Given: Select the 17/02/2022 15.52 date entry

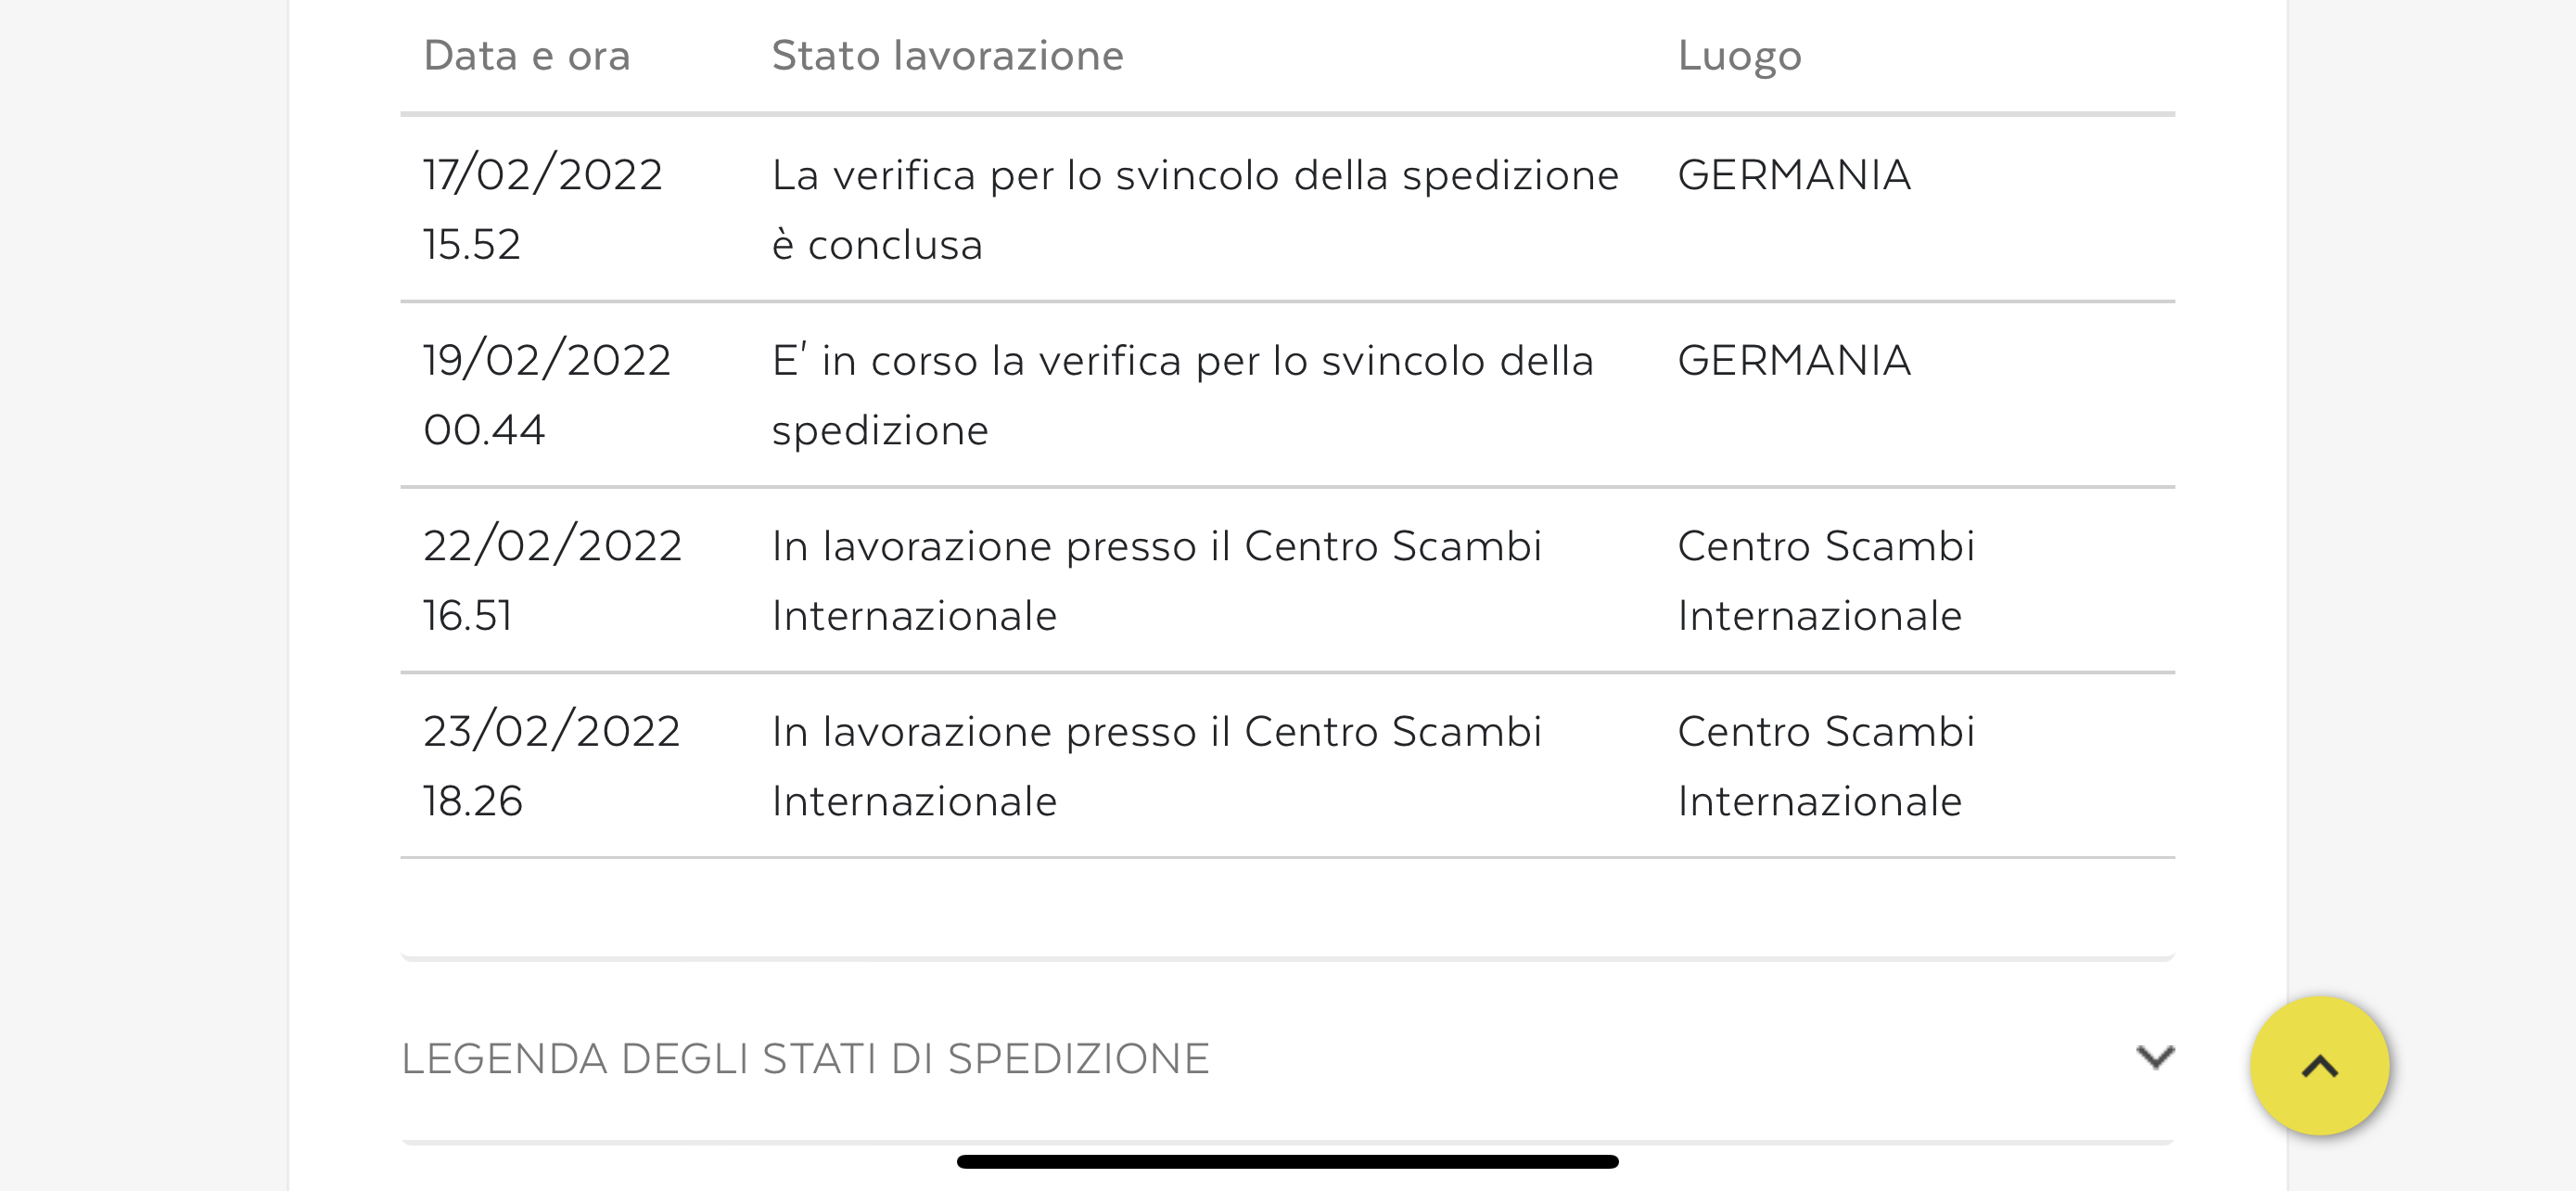Looking at the screenshot, I should 543,209.
